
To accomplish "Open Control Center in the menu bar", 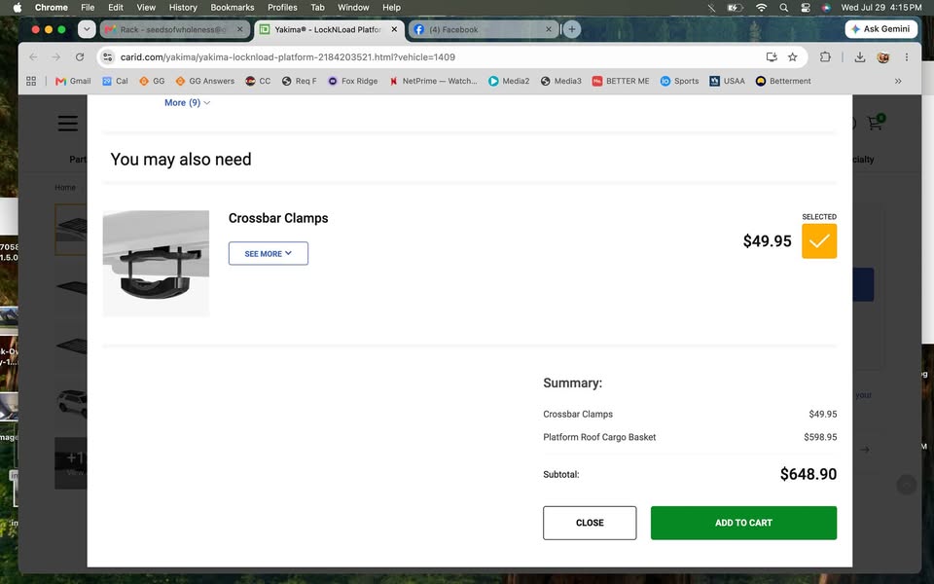I will [x=806, y=7].
